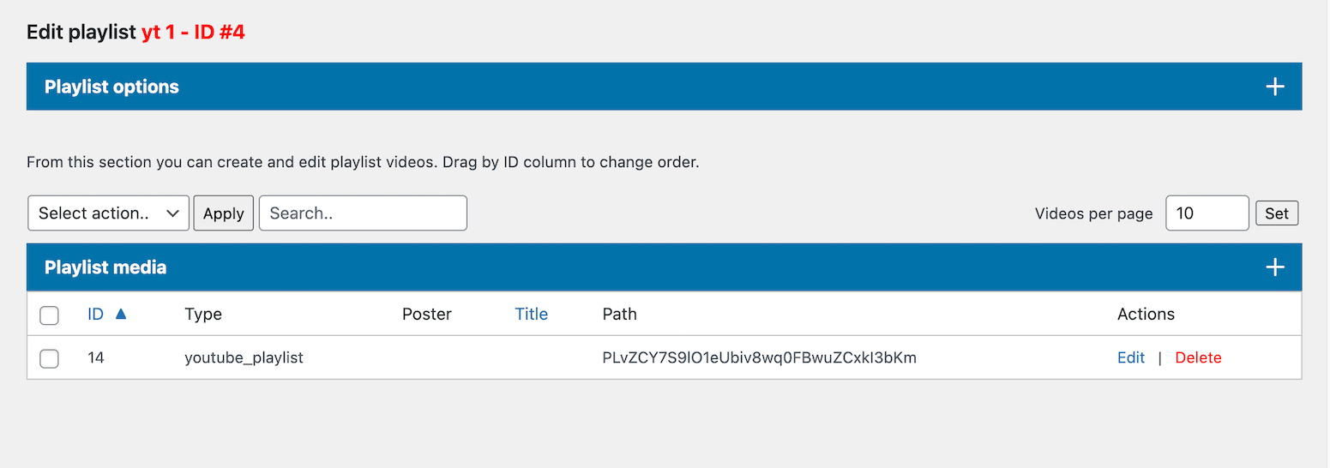Check the checkbox for row ID 14

[x=50, y=358]
